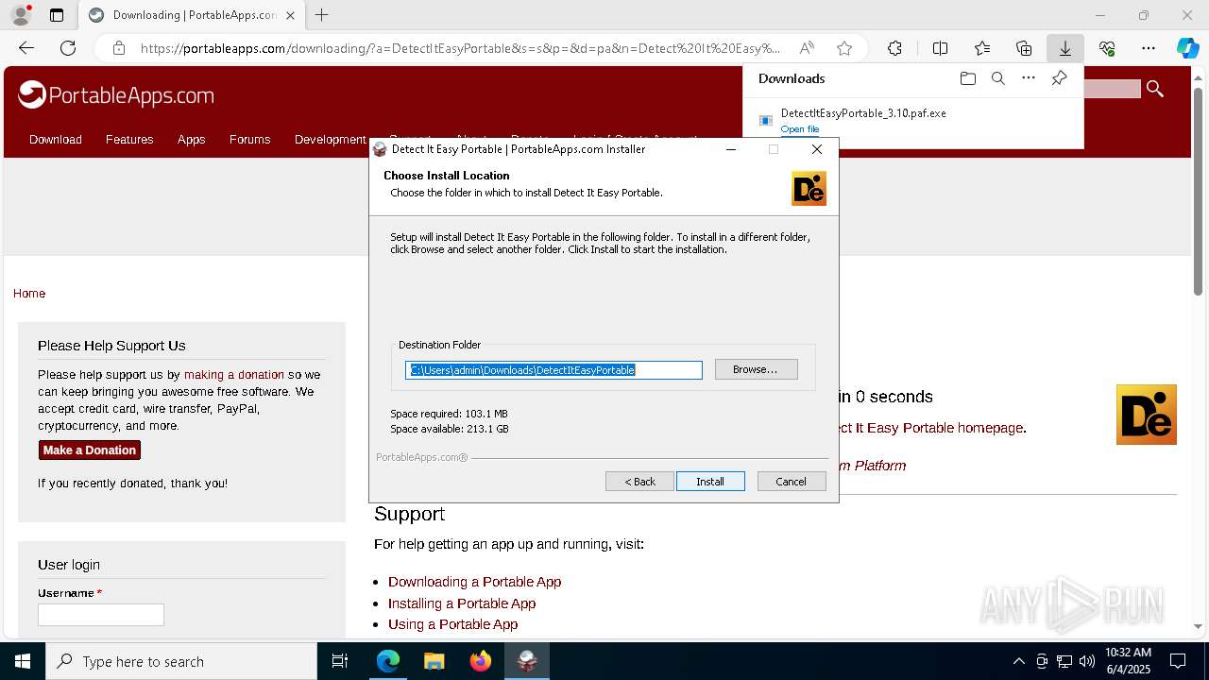The height and width of the screenshot is (680, 1209).
Task: Click the Detect It Easy installer logo
Action: pyautogui.click(x=809, y=188)
